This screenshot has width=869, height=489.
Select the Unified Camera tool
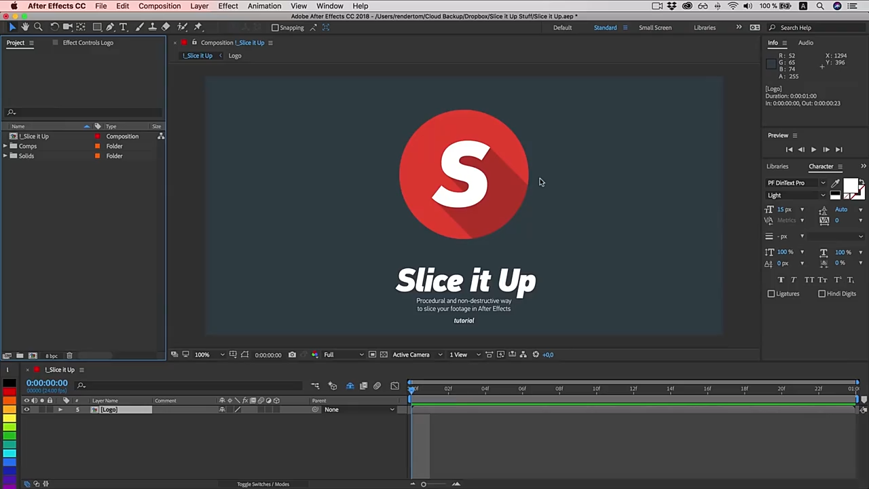click(68, 27)
